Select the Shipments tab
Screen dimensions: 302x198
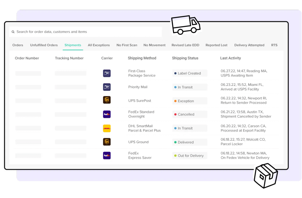pyautogui.click(x=73, y=45)
